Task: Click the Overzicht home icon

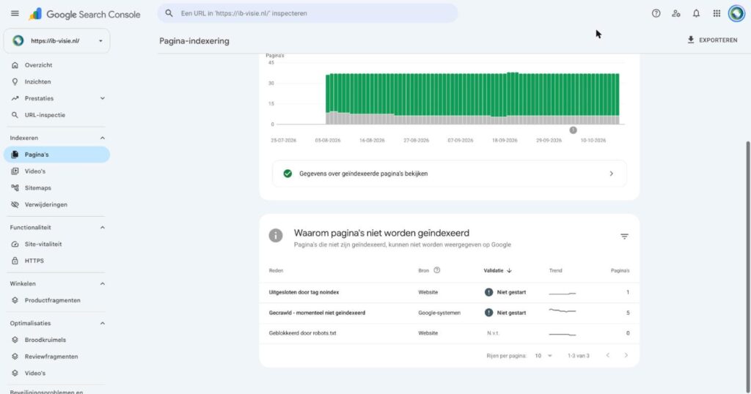Action: 15,65
